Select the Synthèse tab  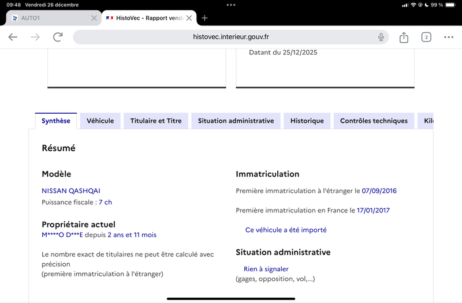point(56,121)
